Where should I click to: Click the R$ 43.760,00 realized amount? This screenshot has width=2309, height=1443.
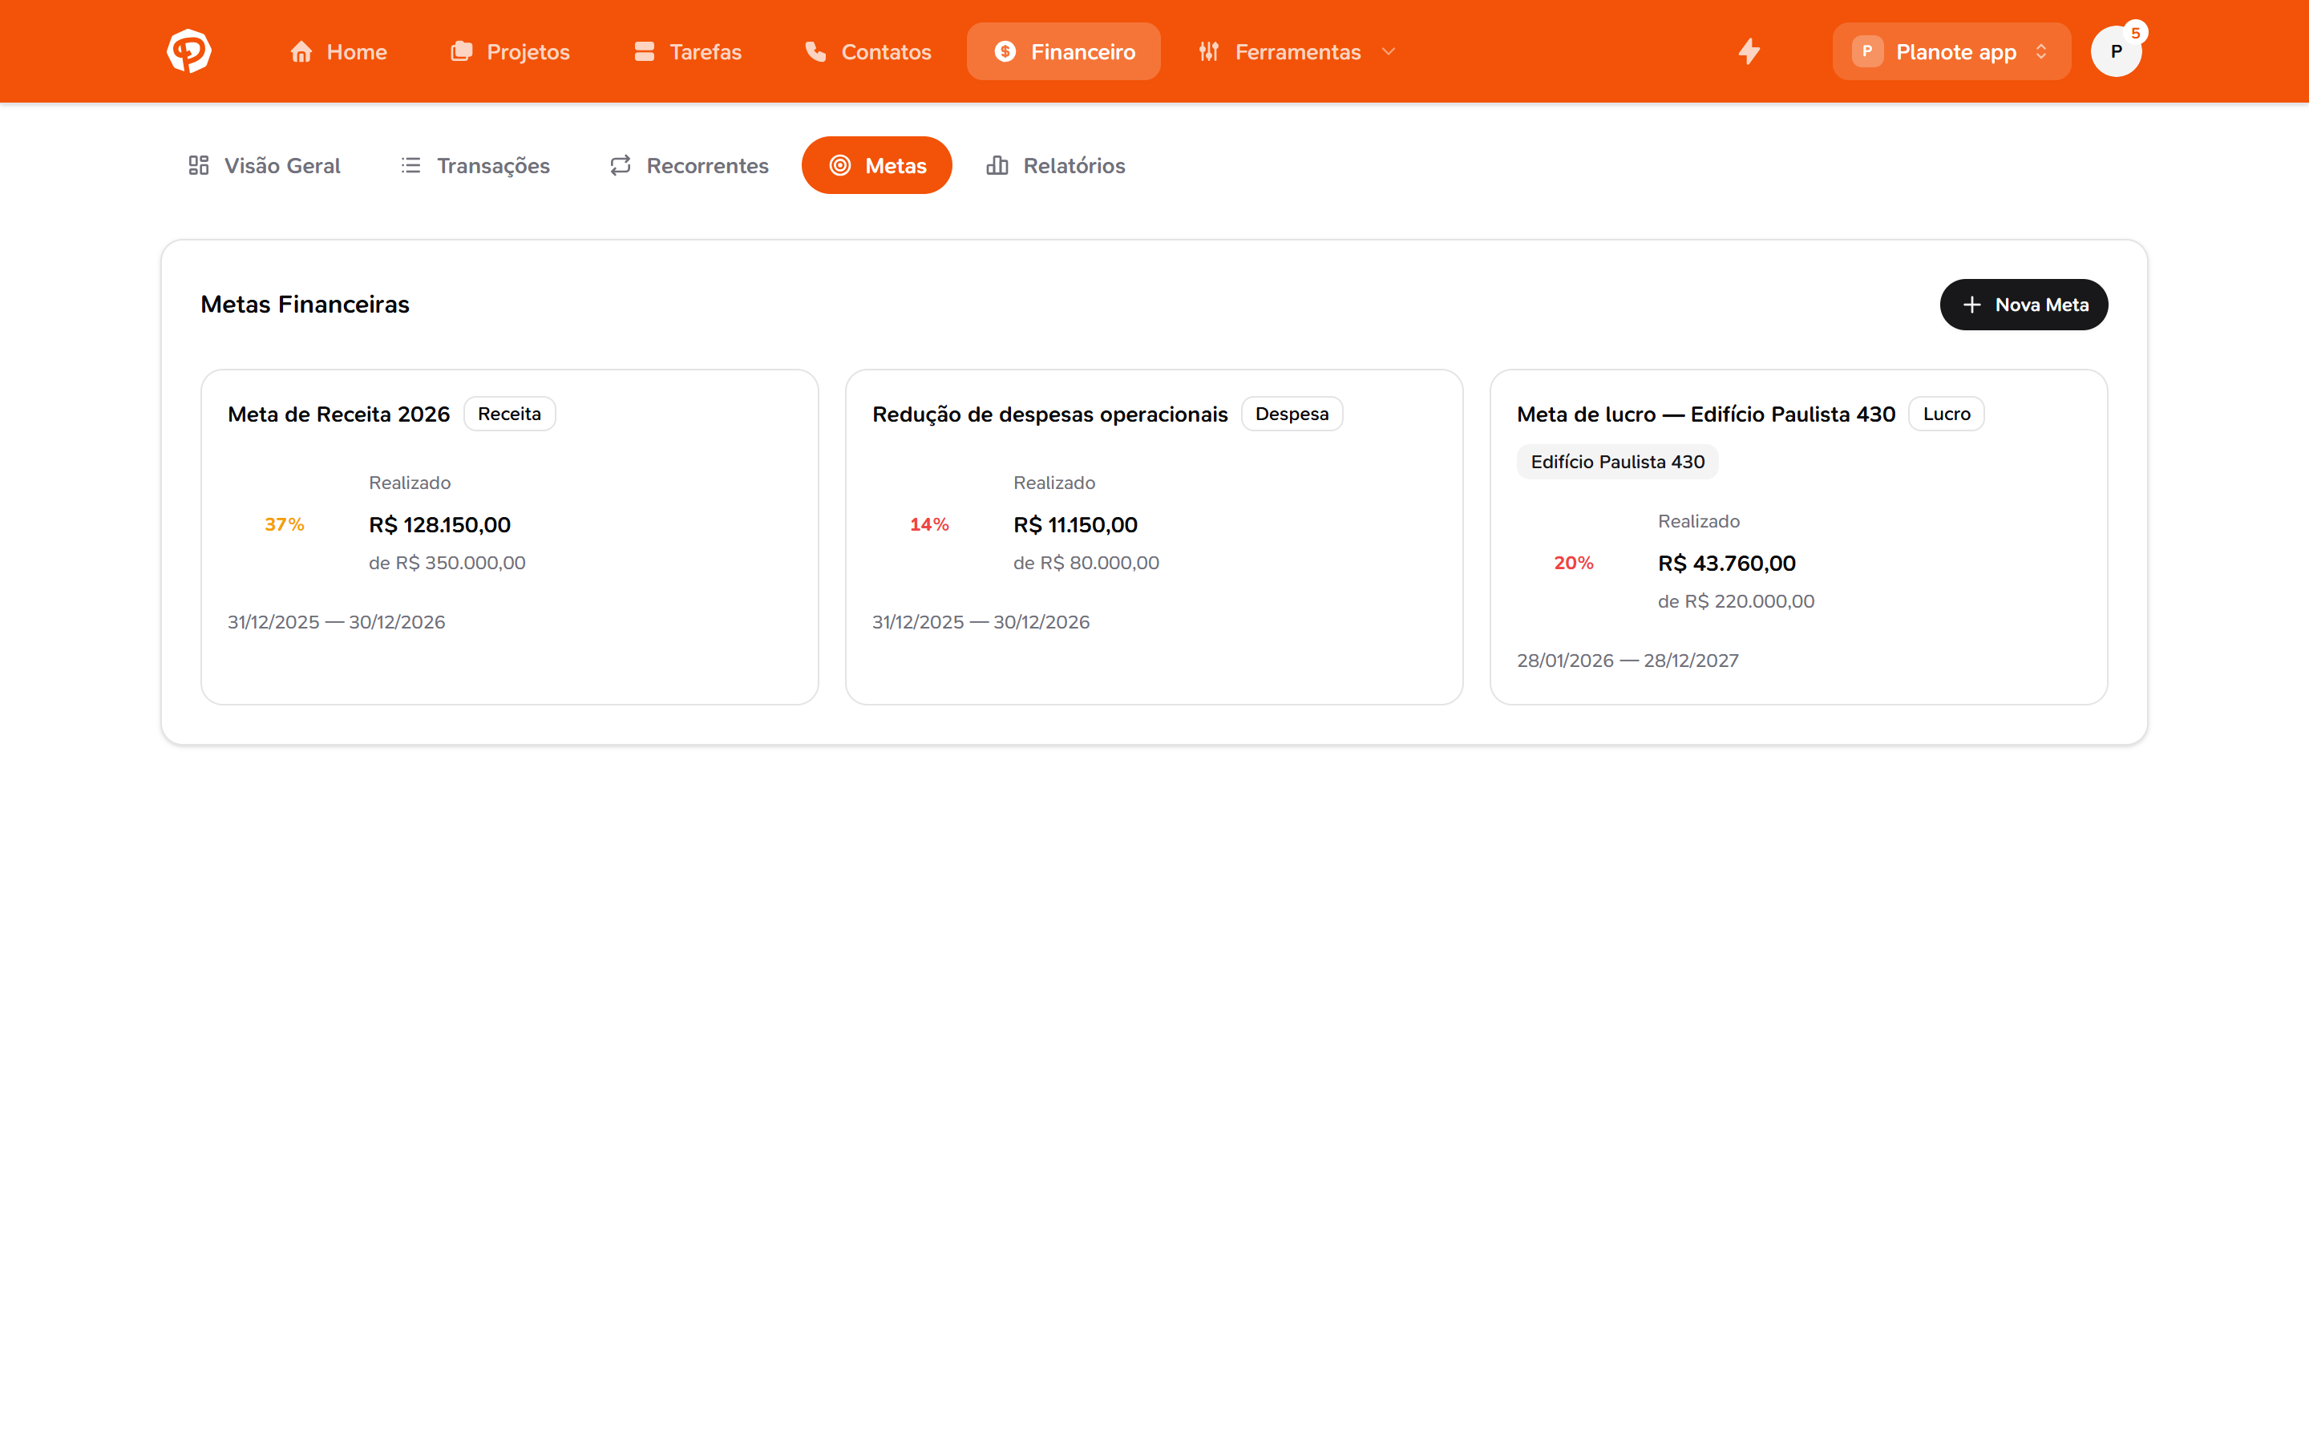[1727, 563]
